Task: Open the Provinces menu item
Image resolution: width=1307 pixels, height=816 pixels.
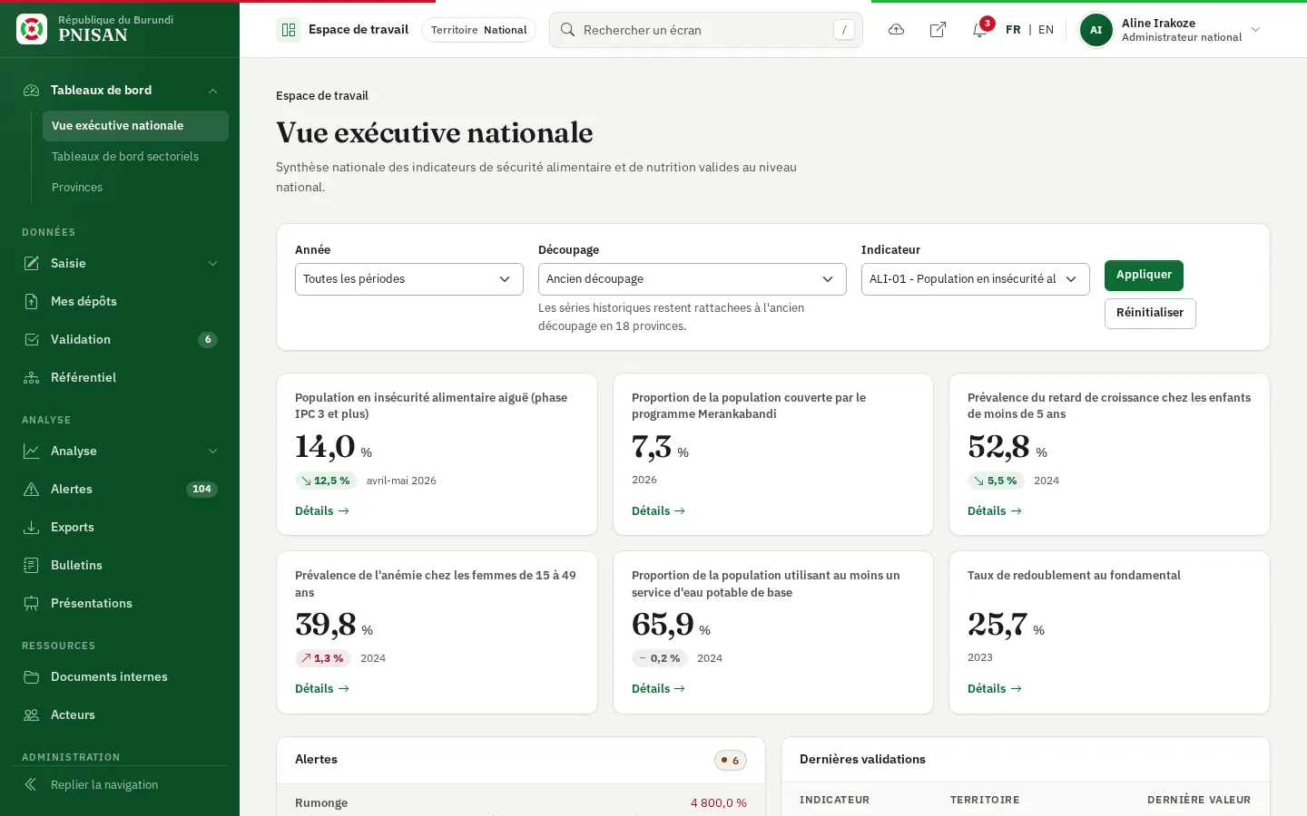Action: [x=135, y=188]
